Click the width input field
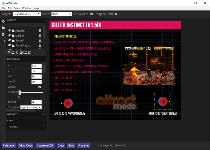This screenshot has height=150, width=210. [37, 76]
